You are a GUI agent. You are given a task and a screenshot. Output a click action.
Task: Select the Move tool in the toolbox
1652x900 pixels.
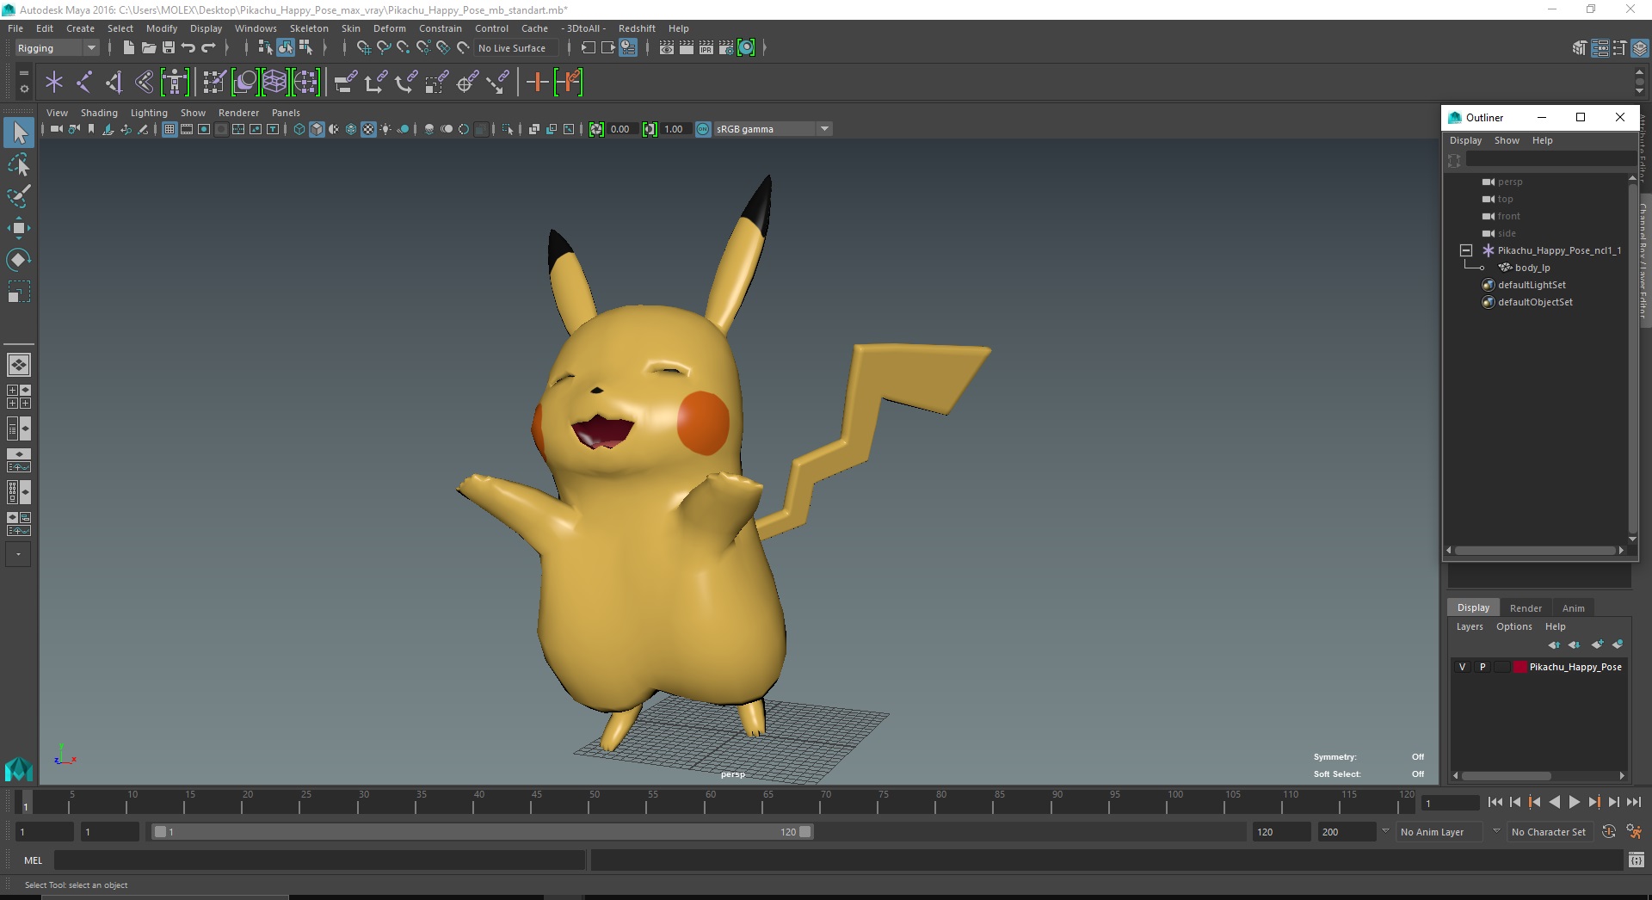[x=19, y=227]
